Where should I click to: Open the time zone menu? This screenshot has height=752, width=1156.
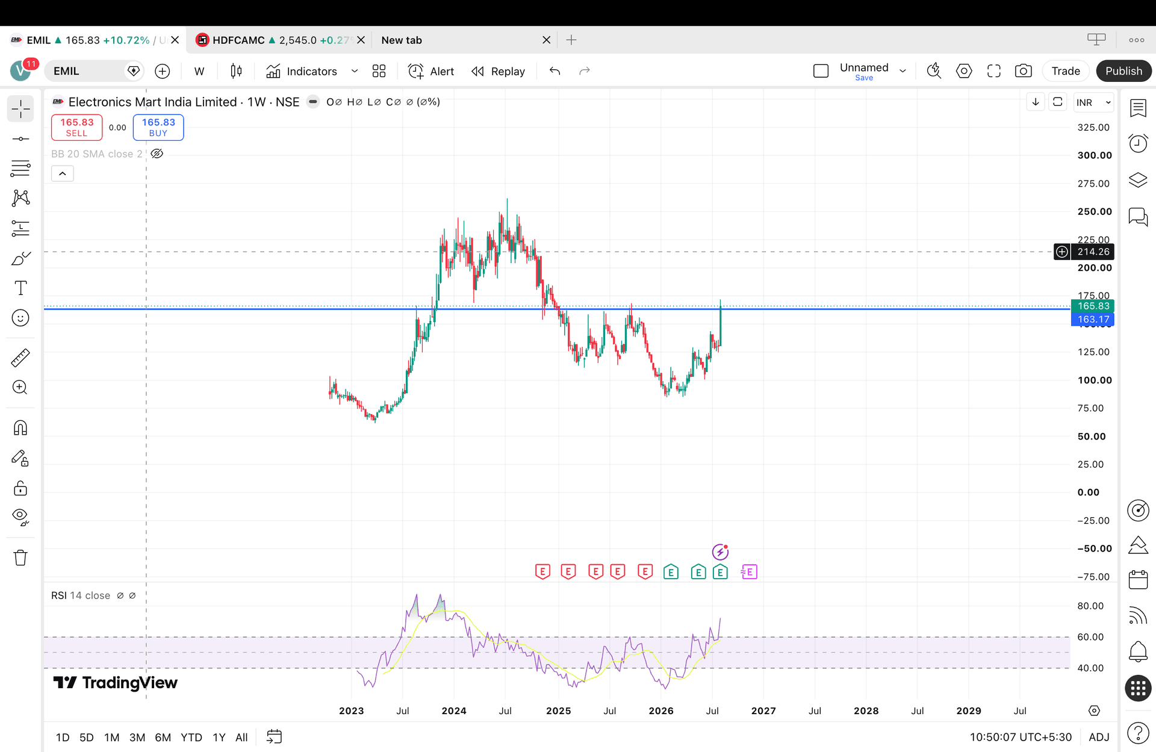1021,737
